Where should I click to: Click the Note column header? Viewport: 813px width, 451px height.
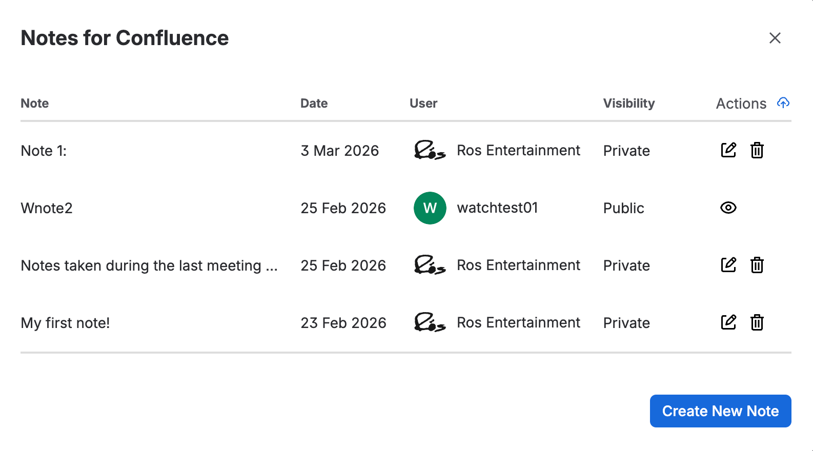point(35,103)
